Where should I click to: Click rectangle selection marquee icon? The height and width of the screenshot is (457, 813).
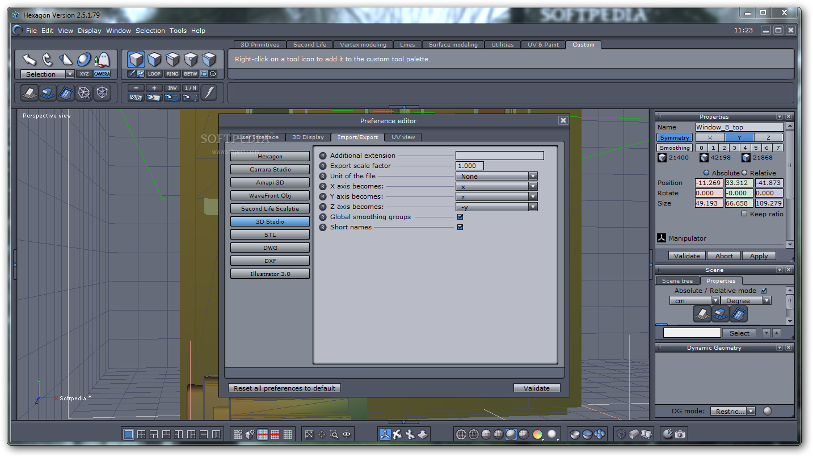click(204, 74)
